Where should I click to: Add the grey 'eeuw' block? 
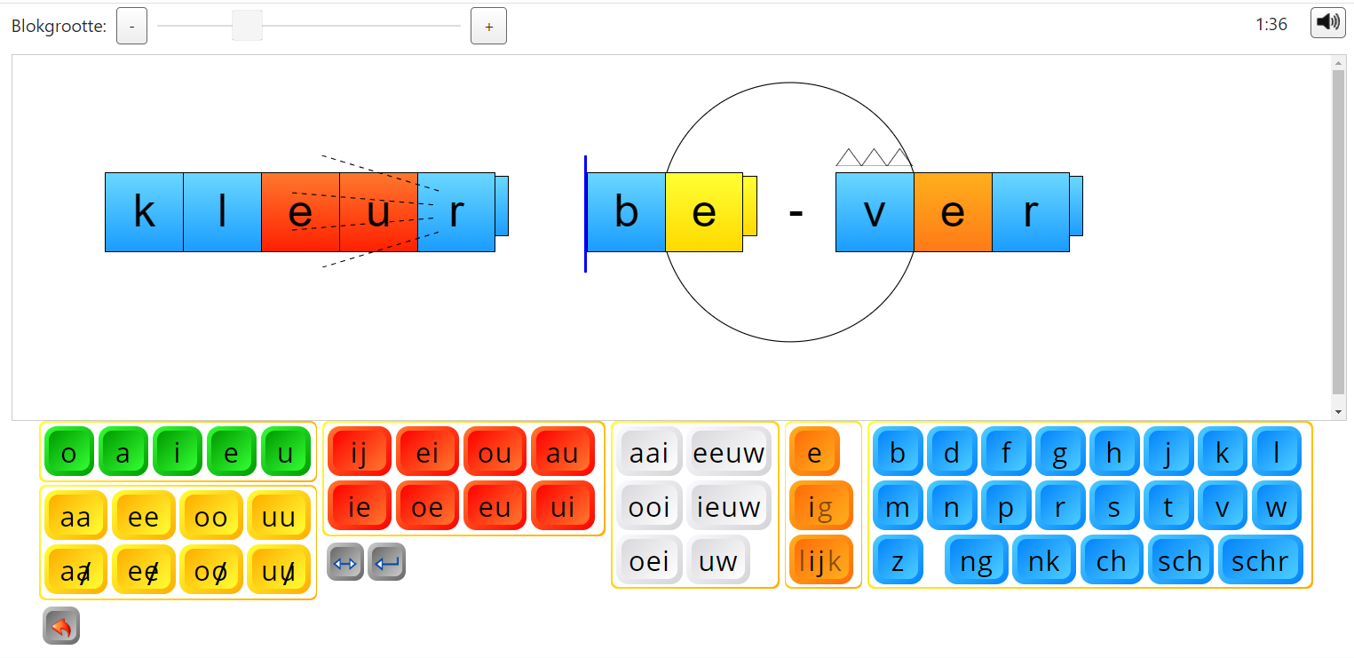point(728,453)
